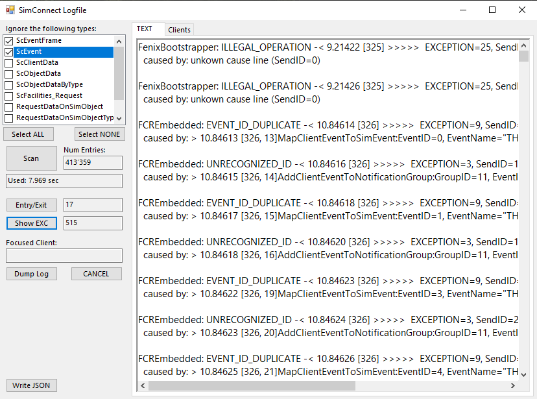Click the CANCEL button
This screenshot has height=399, width=537.
(x=96, y=273)
